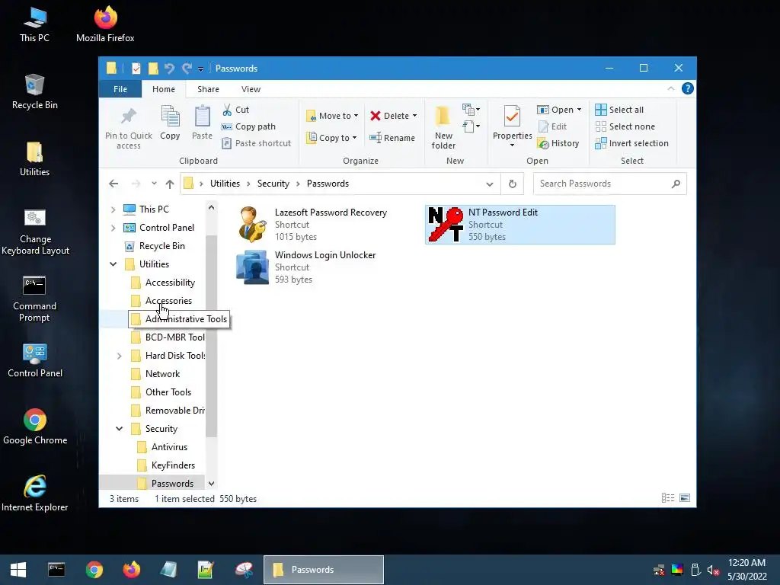Open the Delete dropdown arrow
Viewport: 780px width, 585px height.
[414, 116]
